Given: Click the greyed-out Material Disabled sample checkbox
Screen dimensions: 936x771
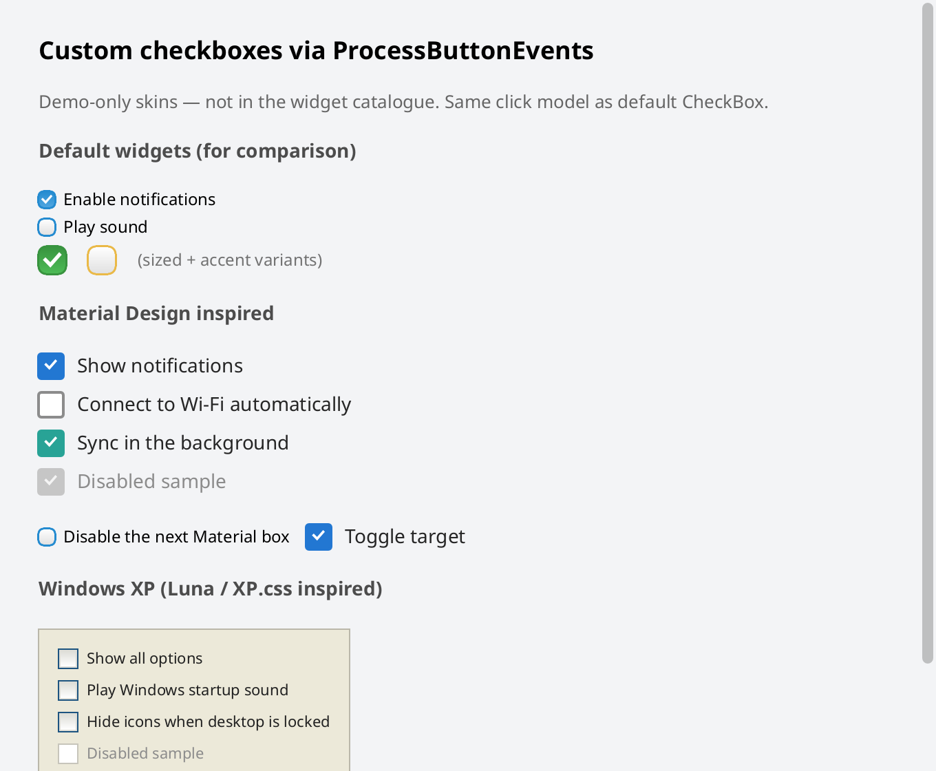Looking at the screenshot, I should point(51,482).
